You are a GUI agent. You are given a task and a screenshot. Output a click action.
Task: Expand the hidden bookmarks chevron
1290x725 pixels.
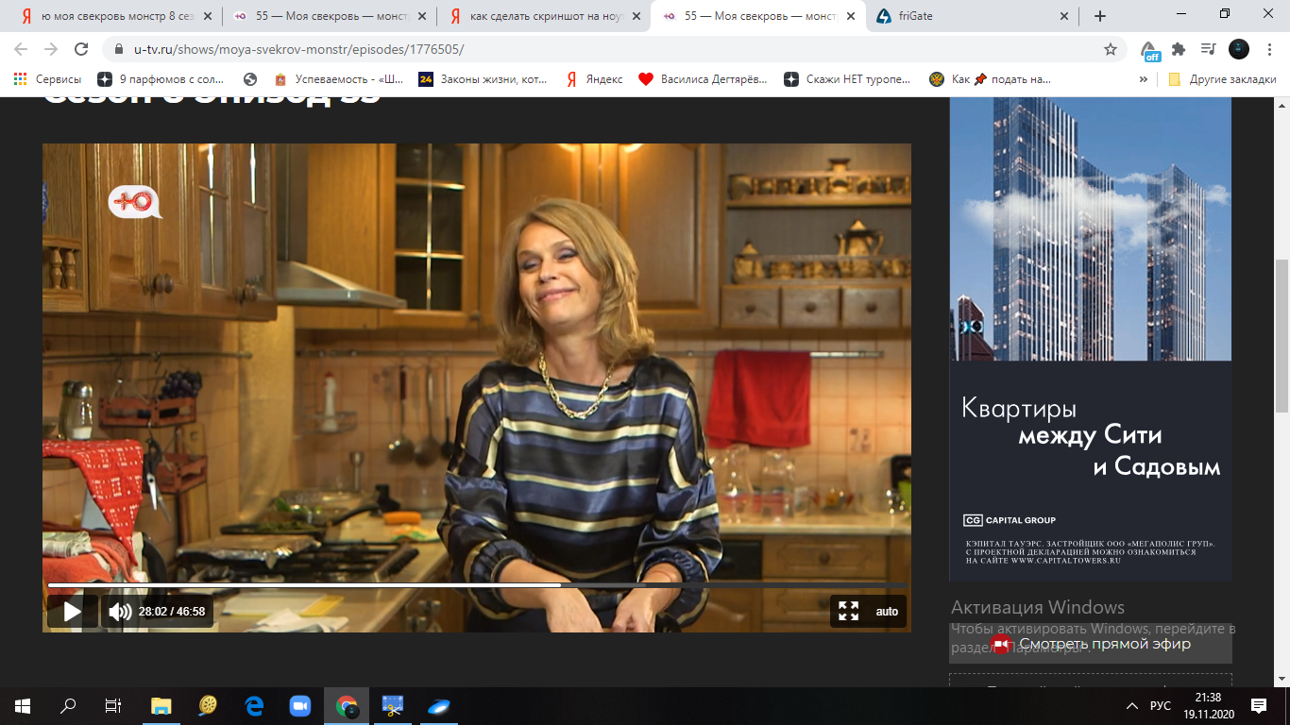(1144, 79)
